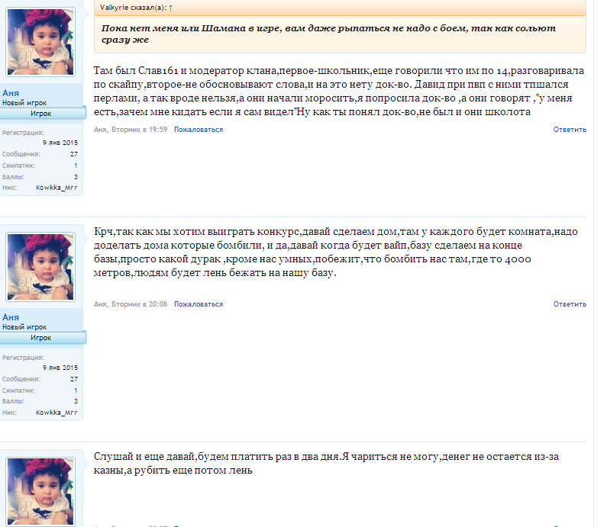Click Ответить on the 20:08 post
The width and height of the screenshot is (607, 527).
pos(570,304)
